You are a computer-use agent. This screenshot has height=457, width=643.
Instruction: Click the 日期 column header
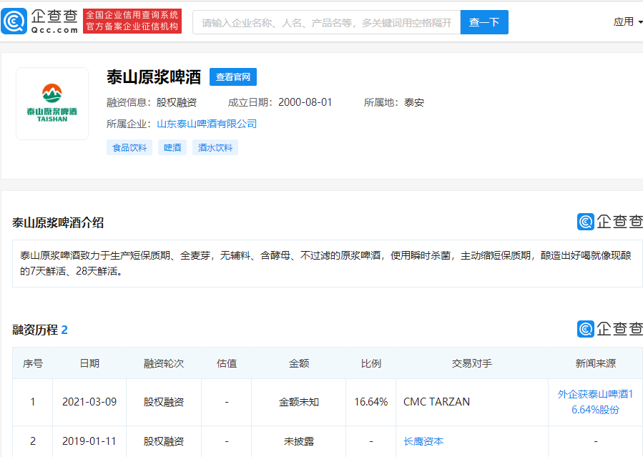tap(89, 363)
